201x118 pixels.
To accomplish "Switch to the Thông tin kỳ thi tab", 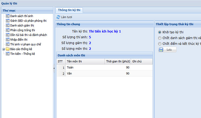I will point(69,10).
